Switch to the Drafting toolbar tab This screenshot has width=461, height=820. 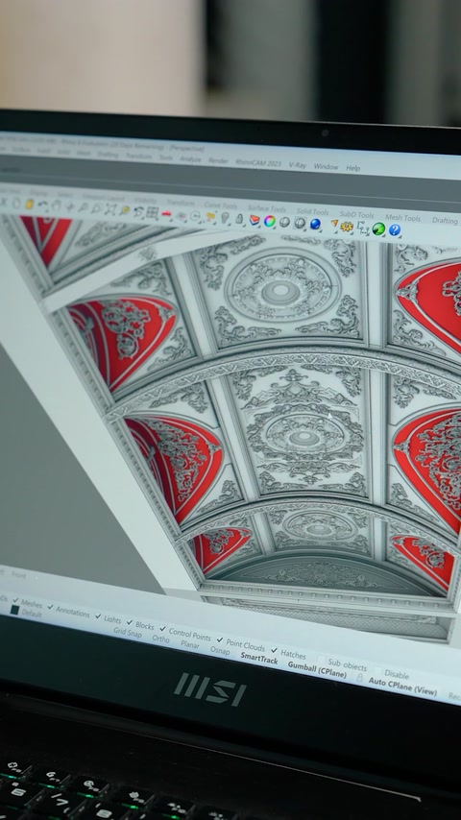(x=445, y=221)
